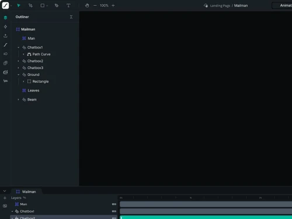This screenshot has width=292, height=219.
Task: Select the Transform tool with nodes
Action: pos(30,5)
